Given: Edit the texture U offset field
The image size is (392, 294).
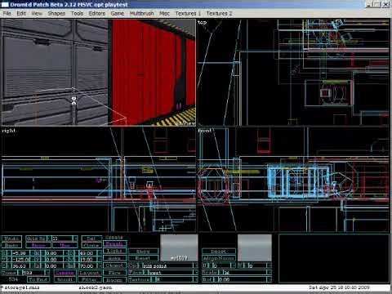Looking at the screenshot, I should [220, 265].
